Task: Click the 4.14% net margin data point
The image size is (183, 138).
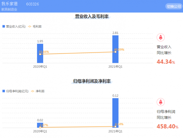Action: [x=115, y=126]
